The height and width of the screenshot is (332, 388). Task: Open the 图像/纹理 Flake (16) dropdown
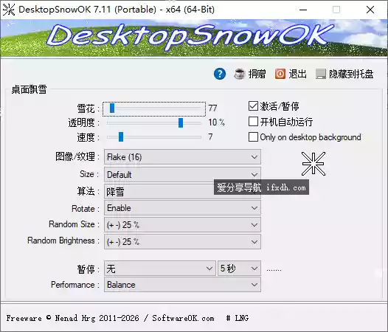tap(182, 156)
